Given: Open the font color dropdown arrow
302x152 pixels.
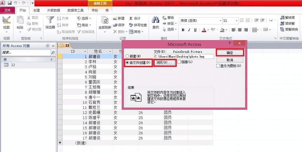Looking at the screenshot, I should [x=208, y=30].
